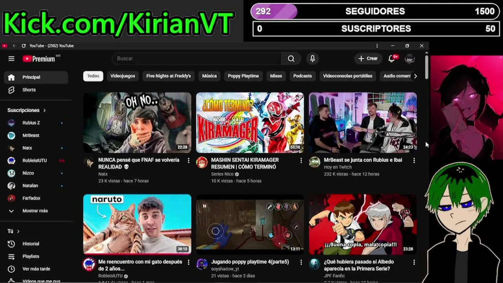Reload the YouTube page
The image size is (503, 283).
(24, 46)
